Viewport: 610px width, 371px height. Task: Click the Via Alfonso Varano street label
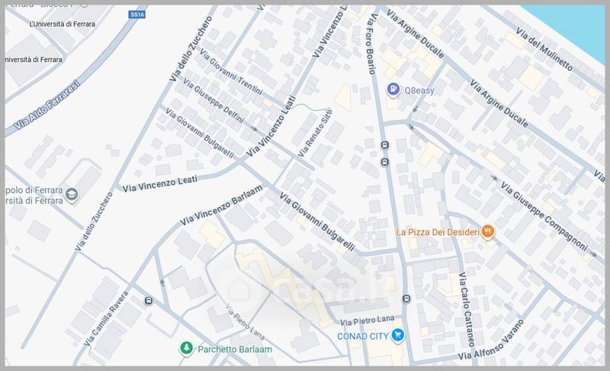coord(490,340)
